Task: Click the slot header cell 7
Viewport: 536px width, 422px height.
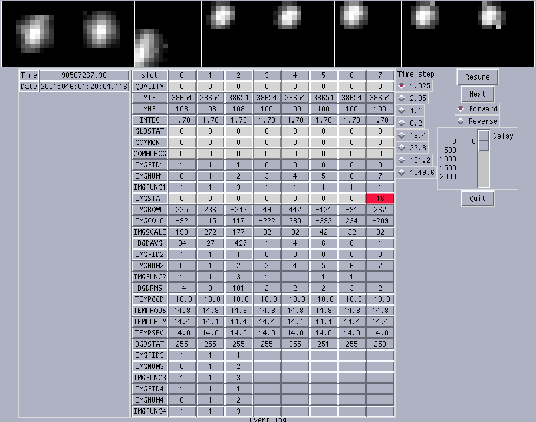Action: click(380, 75)
